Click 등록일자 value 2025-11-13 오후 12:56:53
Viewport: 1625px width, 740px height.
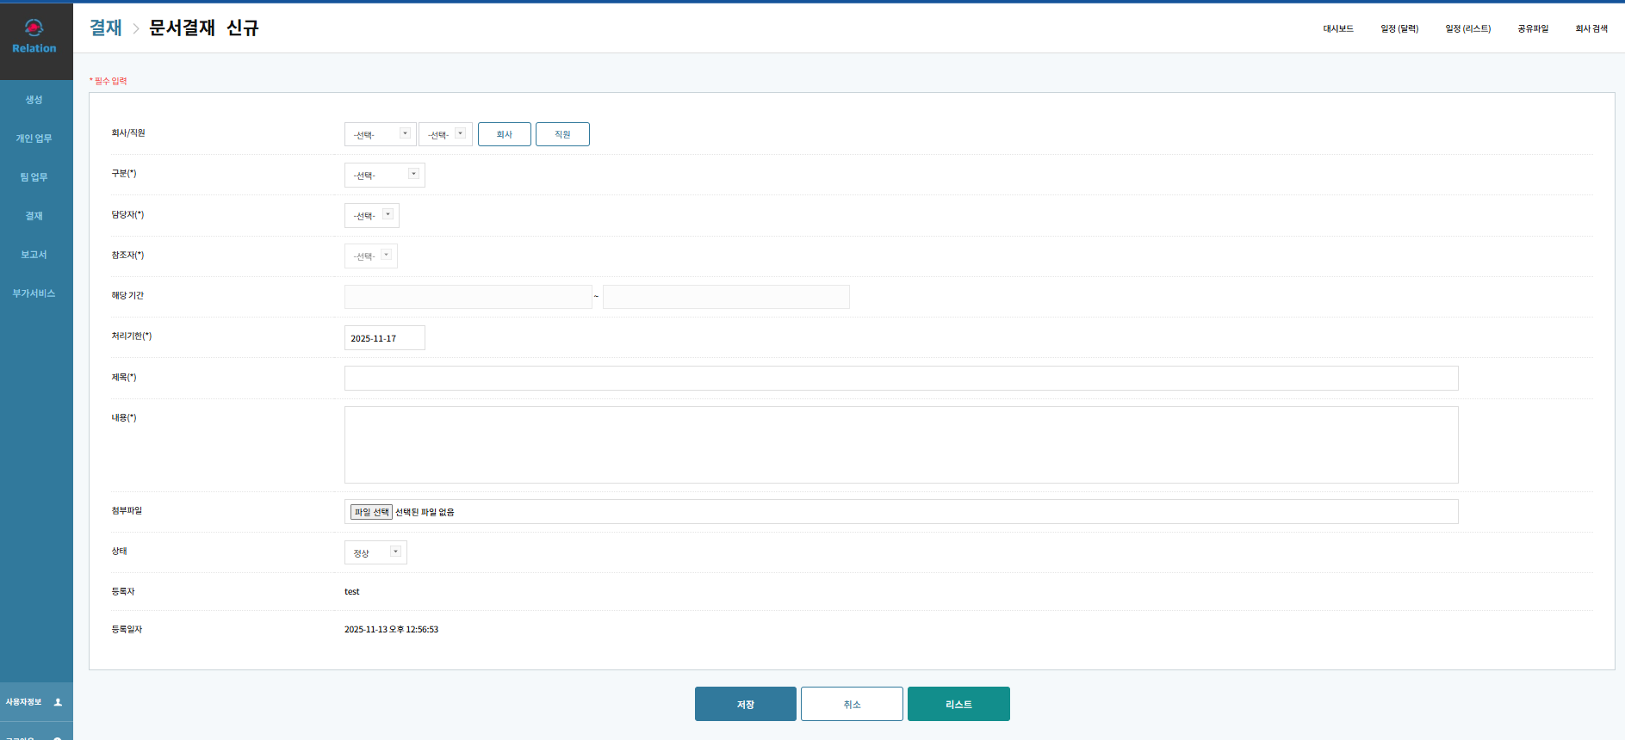(391, 630)
